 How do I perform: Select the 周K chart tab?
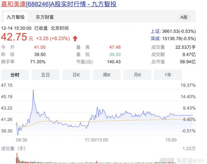[107, 75]
